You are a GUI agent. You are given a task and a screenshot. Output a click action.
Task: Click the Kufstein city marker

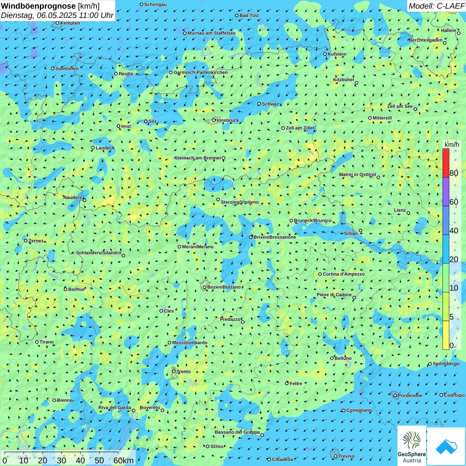tap(325, 54)
